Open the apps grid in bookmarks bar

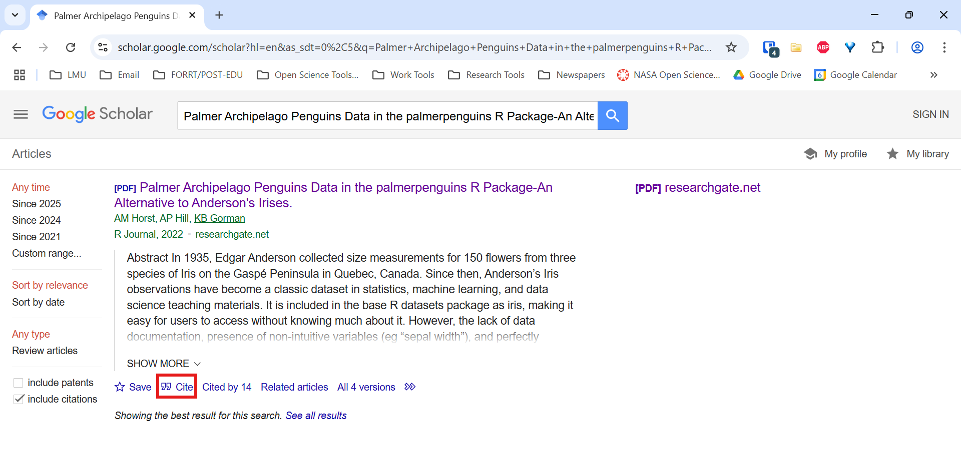pos(20,75)
